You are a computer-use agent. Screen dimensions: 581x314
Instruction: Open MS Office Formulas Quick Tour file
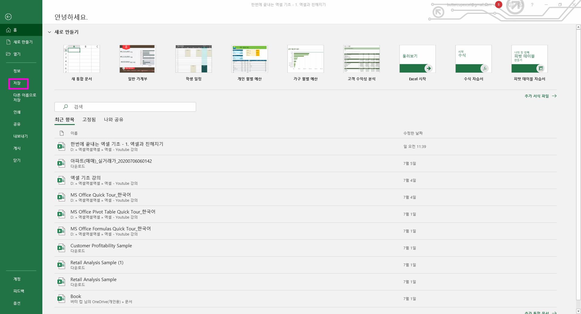[x=306, y=231]
